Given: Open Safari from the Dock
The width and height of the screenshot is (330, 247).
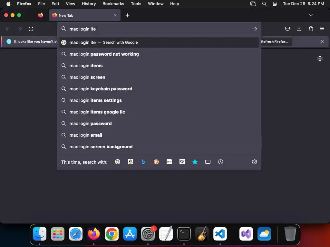Looking at the screenshot, I should point(76,233).
